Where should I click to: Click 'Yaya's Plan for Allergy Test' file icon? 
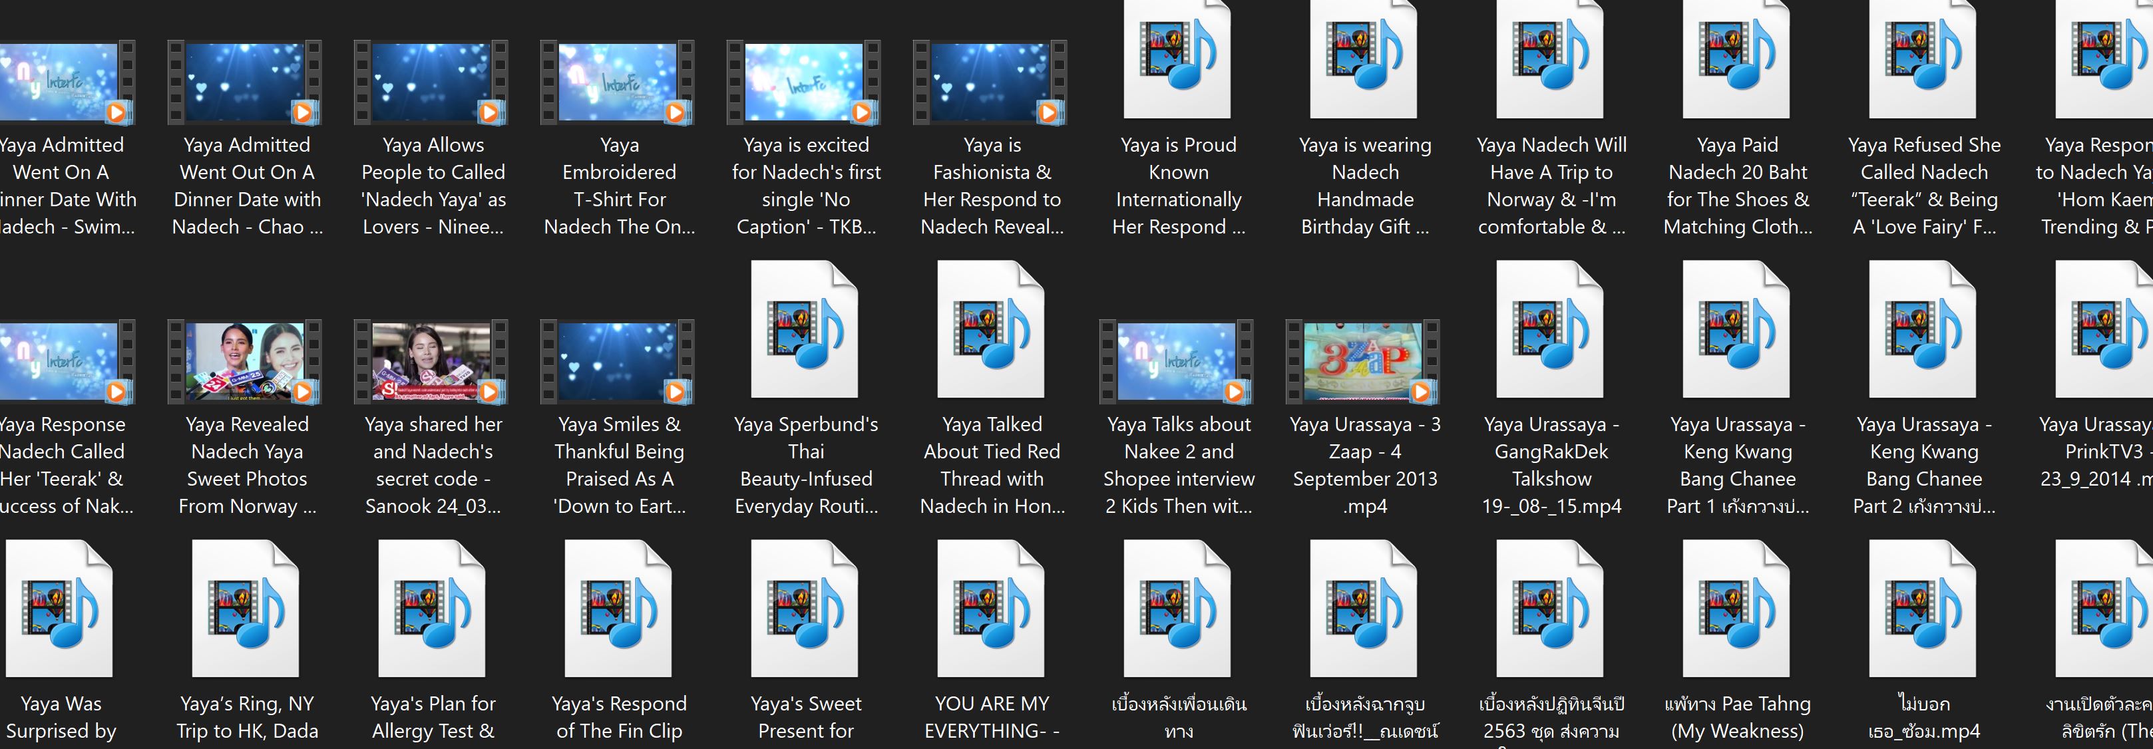(432, 609)
